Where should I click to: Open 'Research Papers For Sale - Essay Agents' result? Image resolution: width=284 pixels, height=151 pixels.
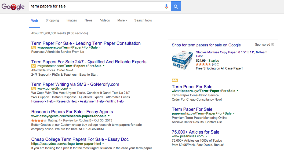coord(72,112)
